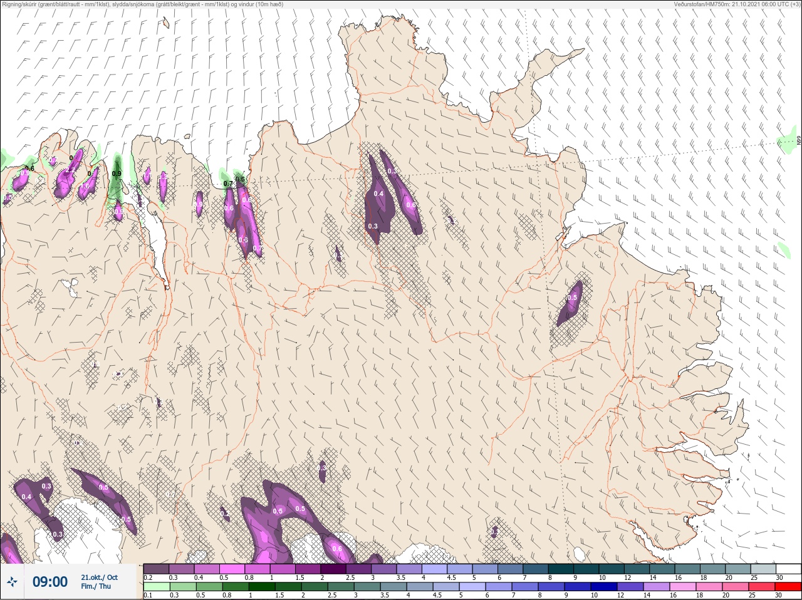Click the weekday text 'Fim./ Thu'
802x600 pixels.
(96, 586)
